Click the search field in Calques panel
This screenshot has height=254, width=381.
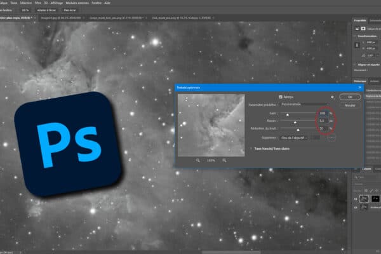(367, 177)
